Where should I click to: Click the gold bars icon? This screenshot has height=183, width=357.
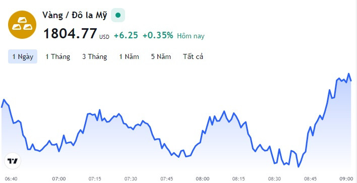pos(22,25)
